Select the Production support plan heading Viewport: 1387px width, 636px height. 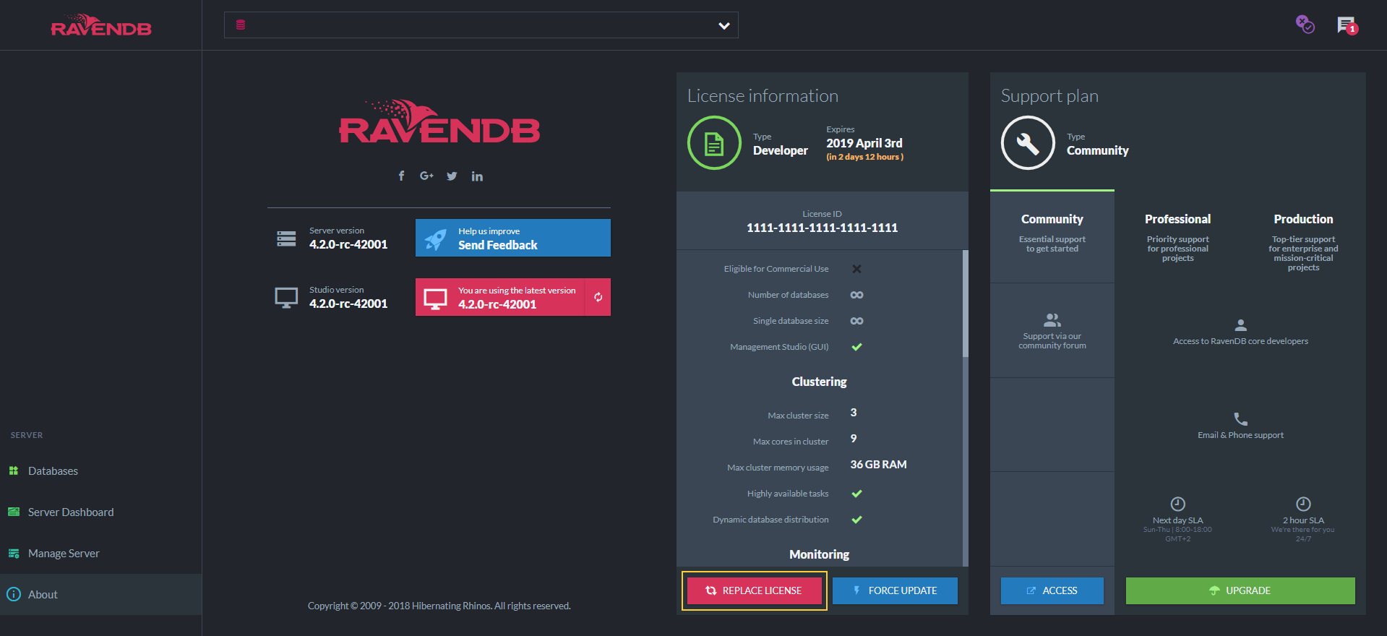1303,219
